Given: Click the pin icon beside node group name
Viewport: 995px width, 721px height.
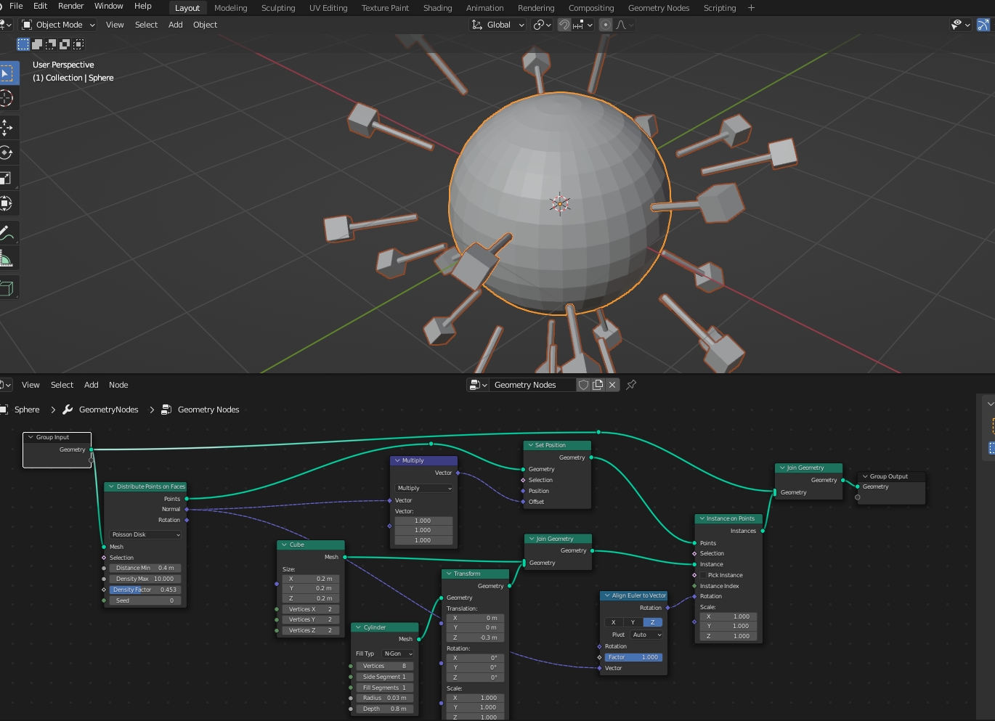Looking at the screenshot, I should click(631, 385).
